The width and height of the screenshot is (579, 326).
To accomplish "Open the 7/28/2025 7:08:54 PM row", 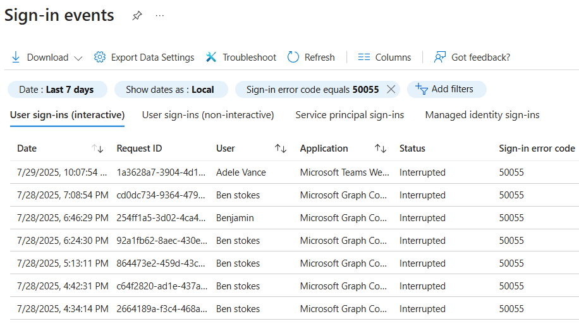I will [x=295, y=195].
